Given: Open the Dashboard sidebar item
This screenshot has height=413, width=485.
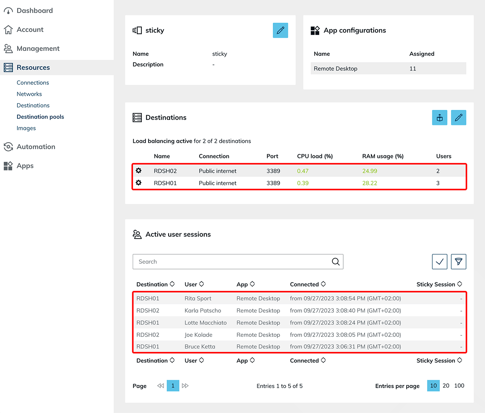Looking at the screenshot, I should [x=34, y=11].
